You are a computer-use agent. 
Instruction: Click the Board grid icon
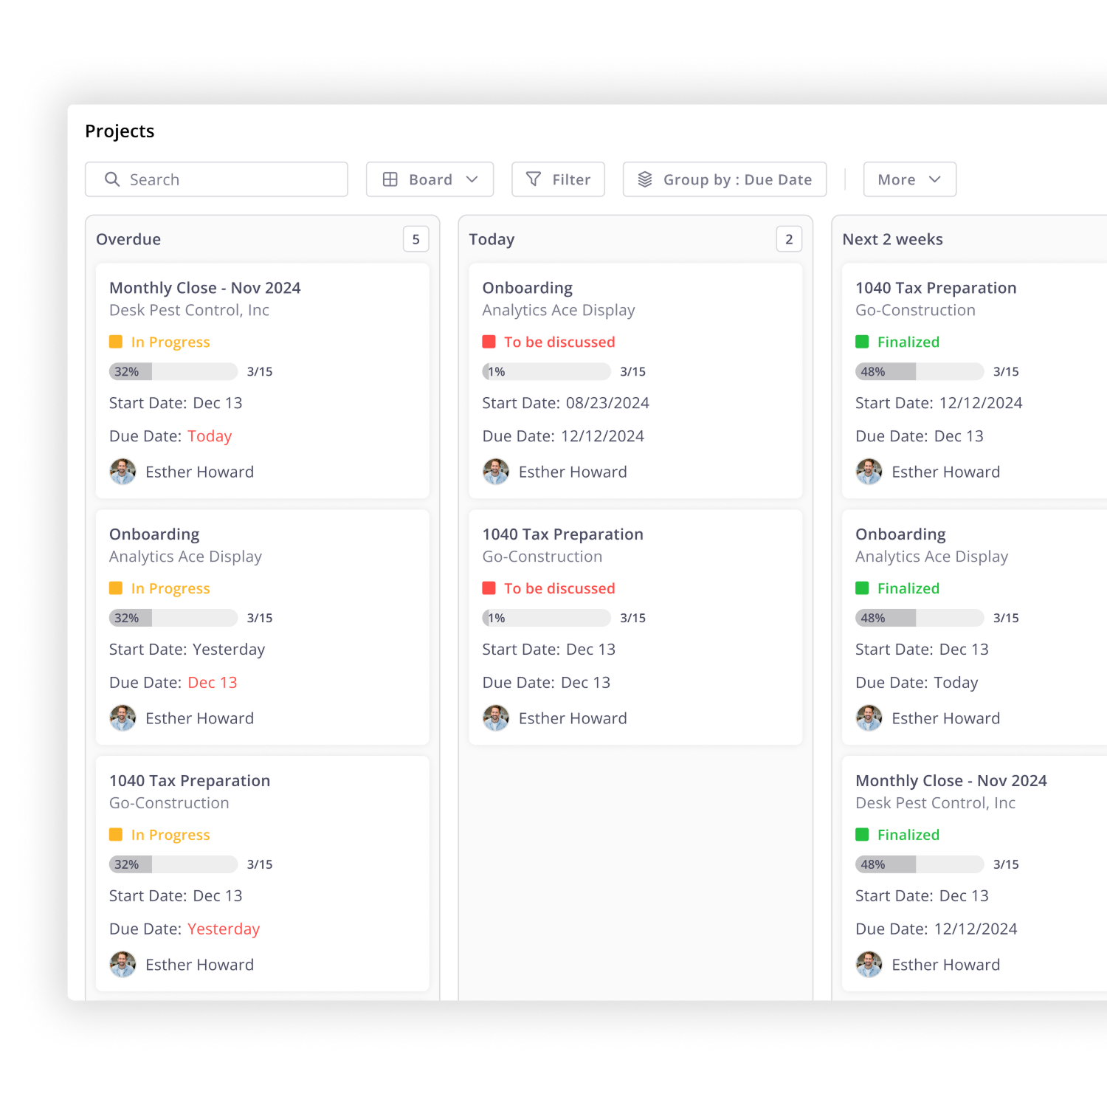click(x=390, y=179)
